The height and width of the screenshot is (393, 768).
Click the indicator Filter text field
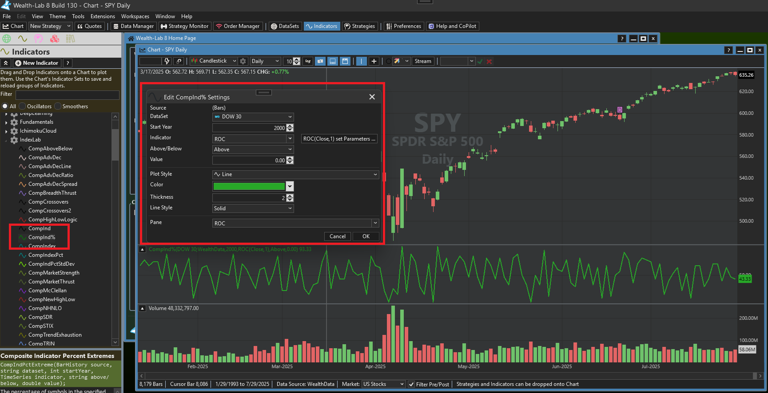click(68, 94)
